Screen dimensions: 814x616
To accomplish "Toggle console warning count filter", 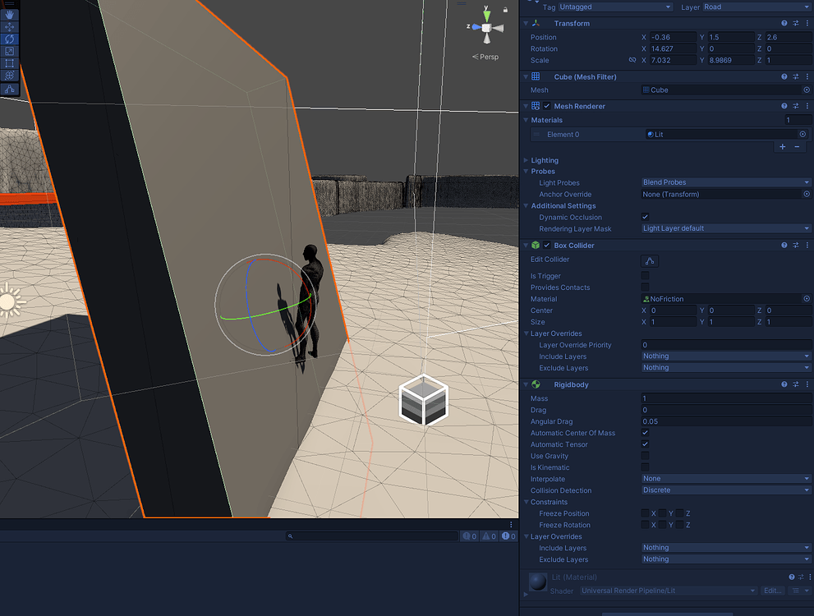I will [489, 536].
